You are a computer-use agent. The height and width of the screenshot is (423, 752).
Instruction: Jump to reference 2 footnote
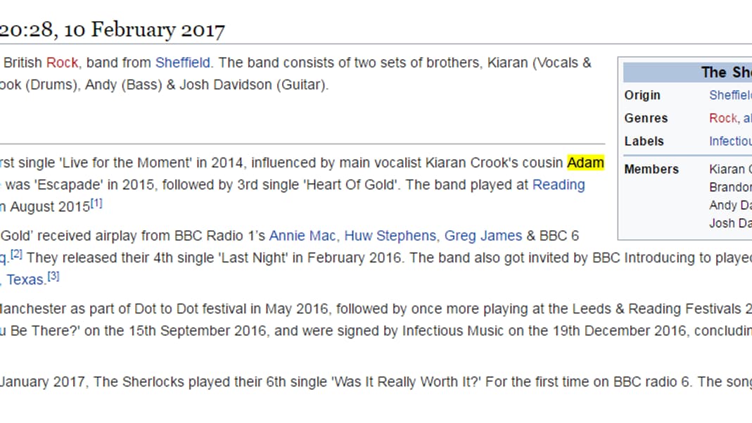[16, 254]
